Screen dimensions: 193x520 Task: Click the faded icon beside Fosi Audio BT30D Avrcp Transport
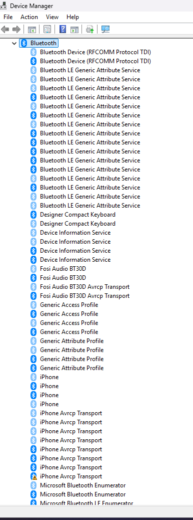coord(33,286)
